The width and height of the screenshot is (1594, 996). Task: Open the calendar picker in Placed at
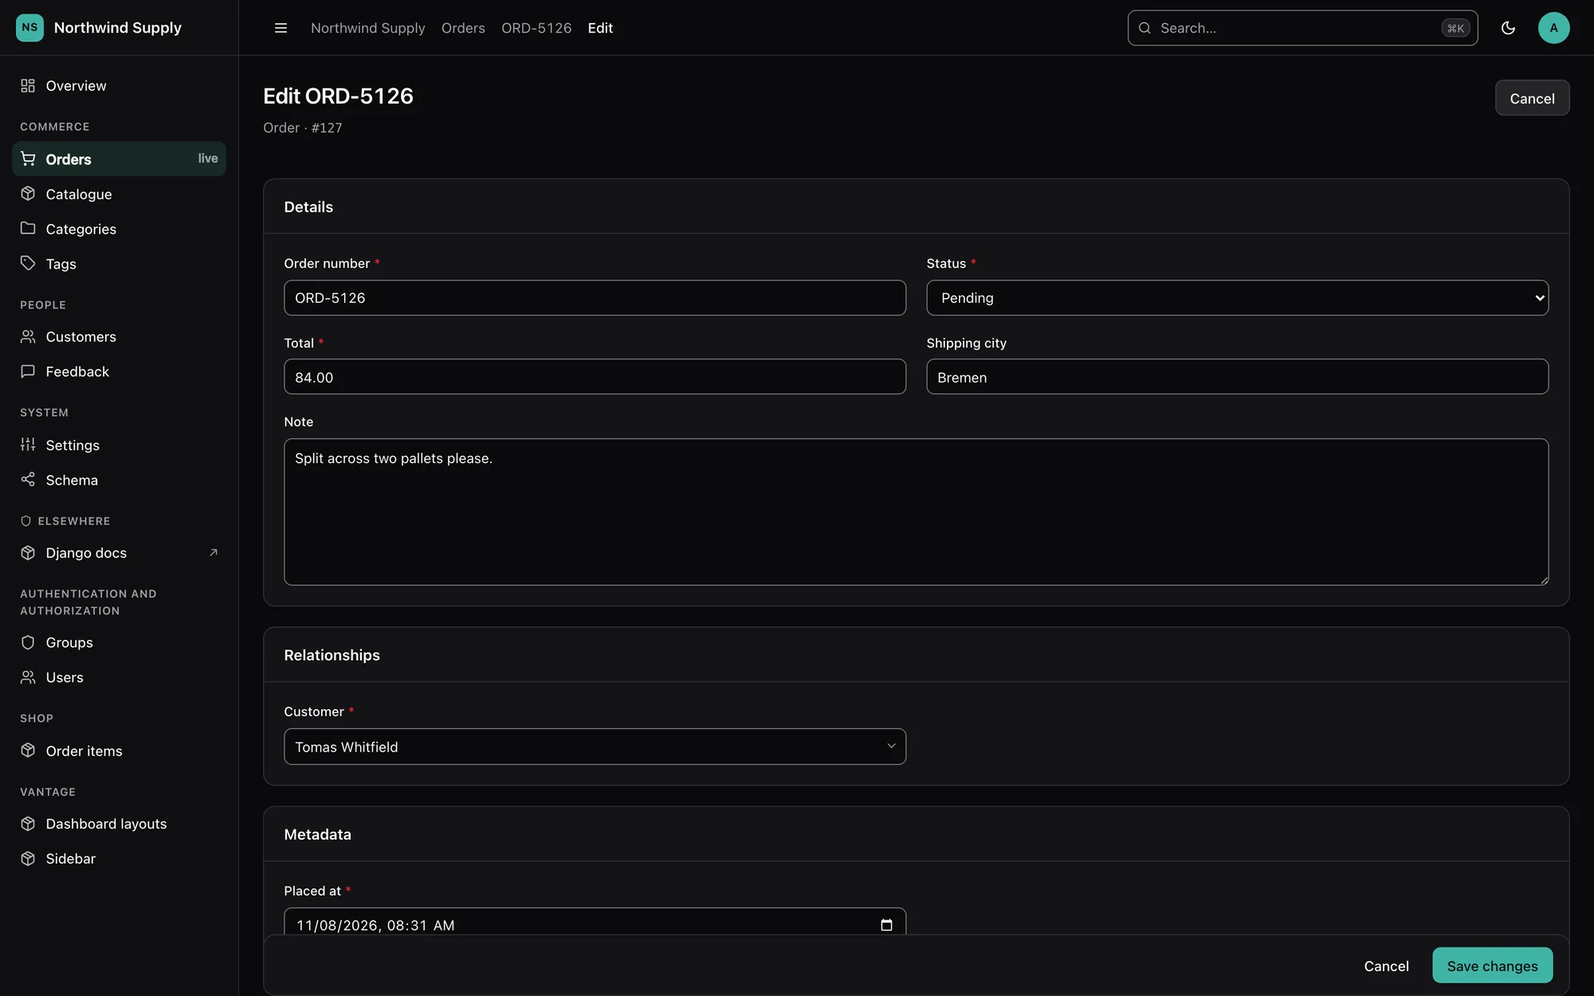click(886, 925)
